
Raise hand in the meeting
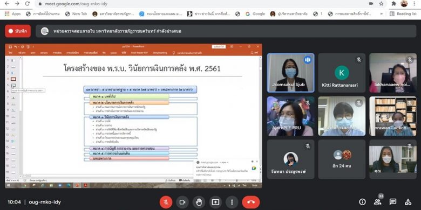(x=199, y=202)
